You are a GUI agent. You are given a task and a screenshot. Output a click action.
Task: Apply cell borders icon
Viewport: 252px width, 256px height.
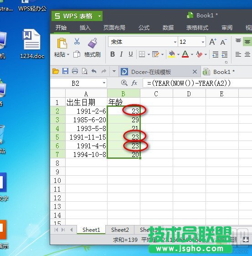[142, 54]
